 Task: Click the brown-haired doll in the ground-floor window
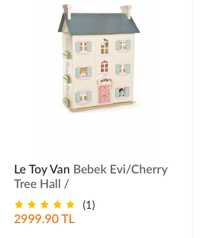[121, 92]
